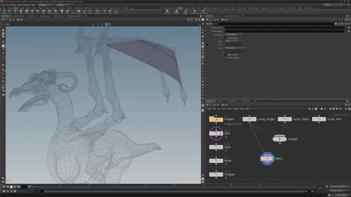Select the Bone color node
Image resolution: width=351 pixels, height=197 pixels.
pyautogui.click(x=216, y=161)
